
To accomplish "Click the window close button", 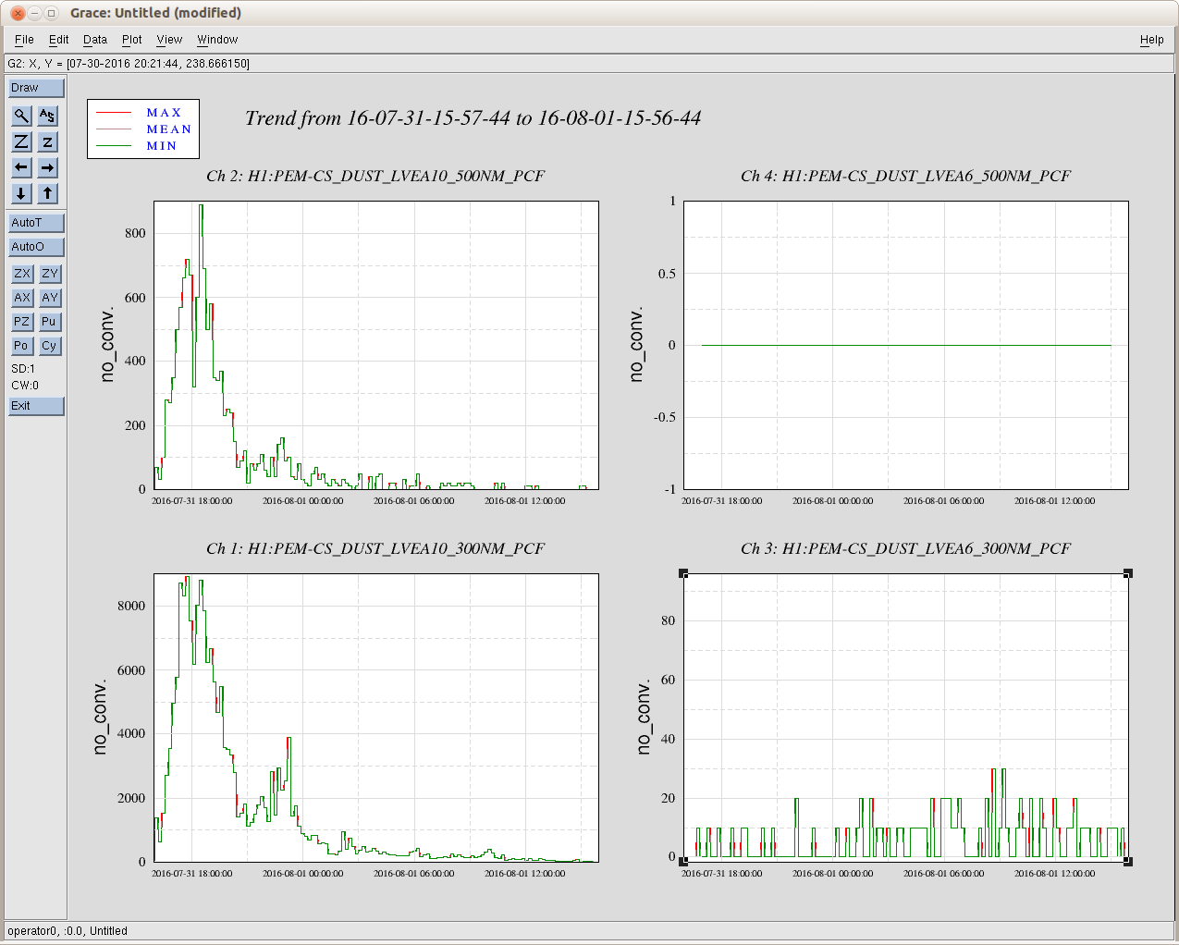I will (x=18, y=13).
